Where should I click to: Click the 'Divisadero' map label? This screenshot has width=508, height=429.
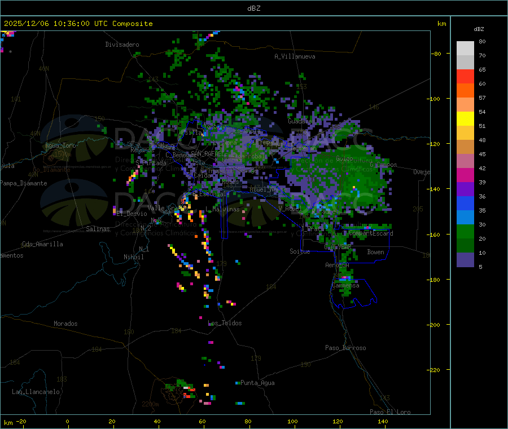coord(122,45)
